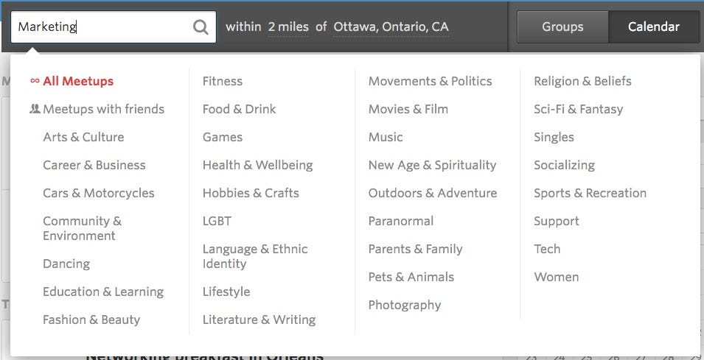Screen dimensions: 704x360
Task: Choose the Tech category
Action: click(547, 249)
